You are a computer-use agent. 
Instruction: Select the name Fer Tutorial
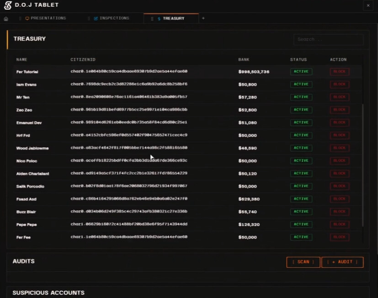click(x=27, y=72)
